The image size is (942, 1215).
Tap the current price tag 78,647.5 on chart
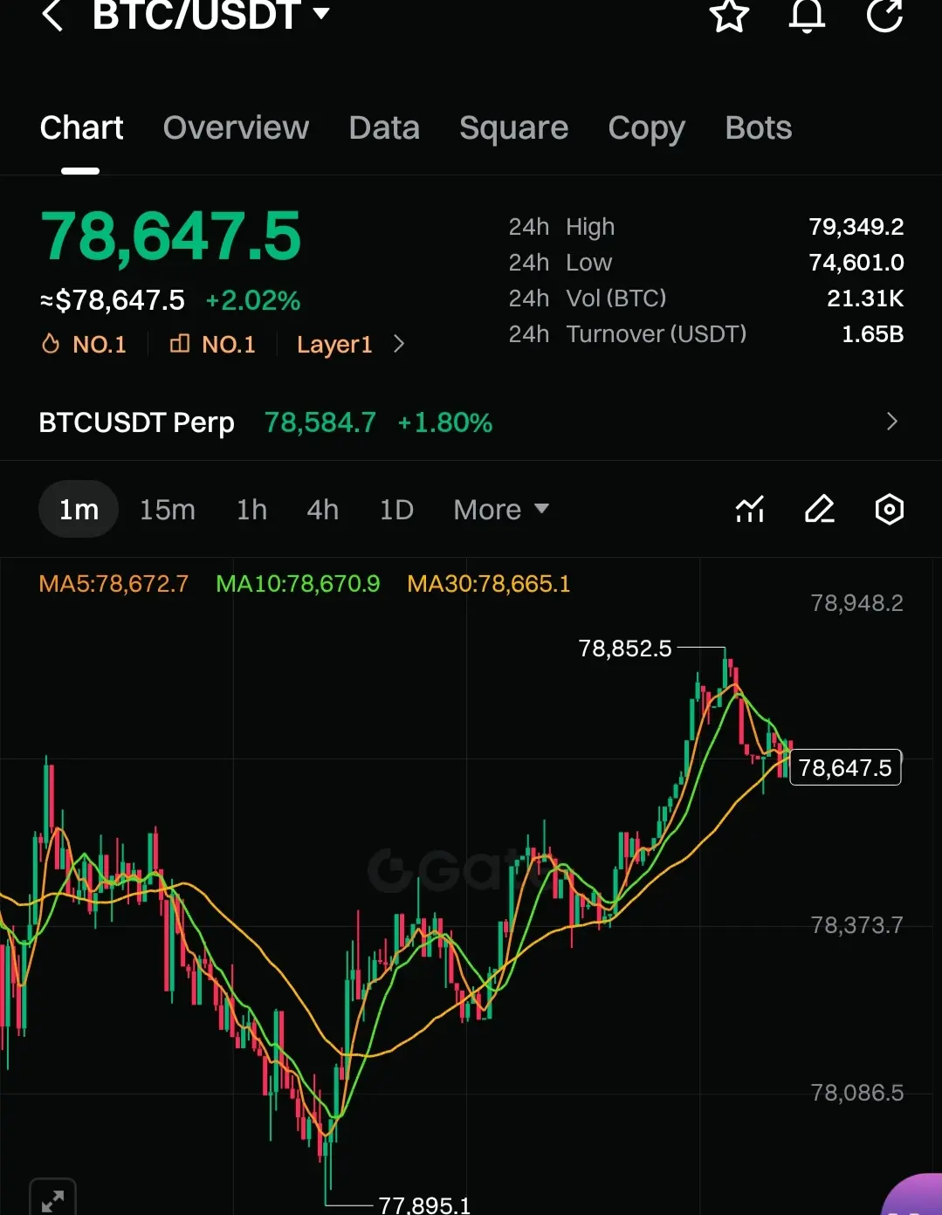click(845, 768)
